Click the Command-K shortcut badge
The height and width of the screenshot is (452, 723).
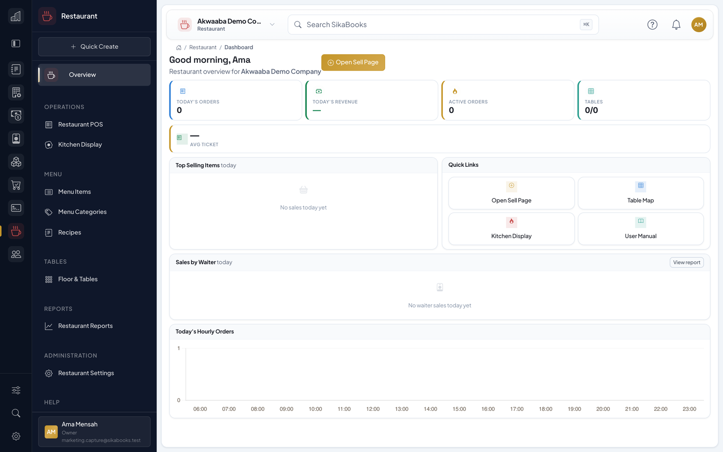pyautogui.click(x=586, y=25)
